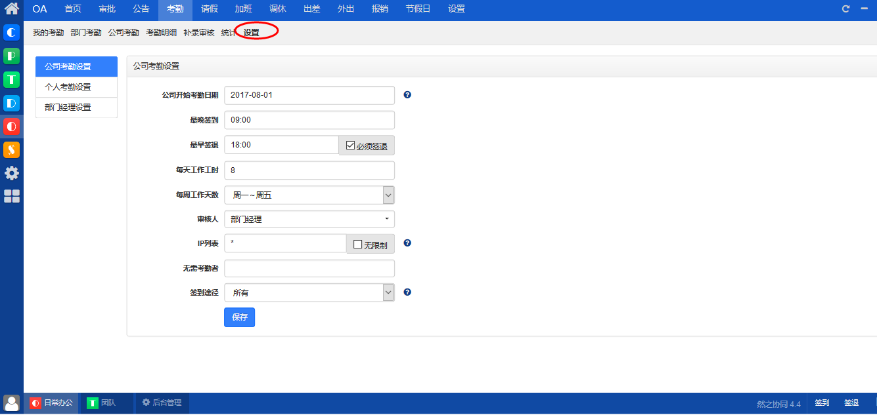This screenshot has width=877, height=415.
Task: Select 个人考勤设置 in left panel
Action: (76, 87)
